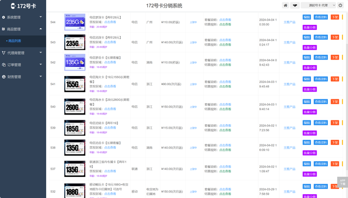348x198 pixels.
Task: Expand the 代理商管理 menu arrow
Action: tap(41, 53)
